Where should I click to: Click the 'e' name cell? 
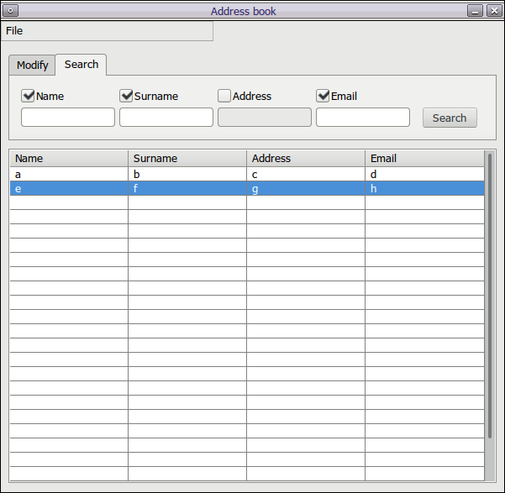(69, 188)
